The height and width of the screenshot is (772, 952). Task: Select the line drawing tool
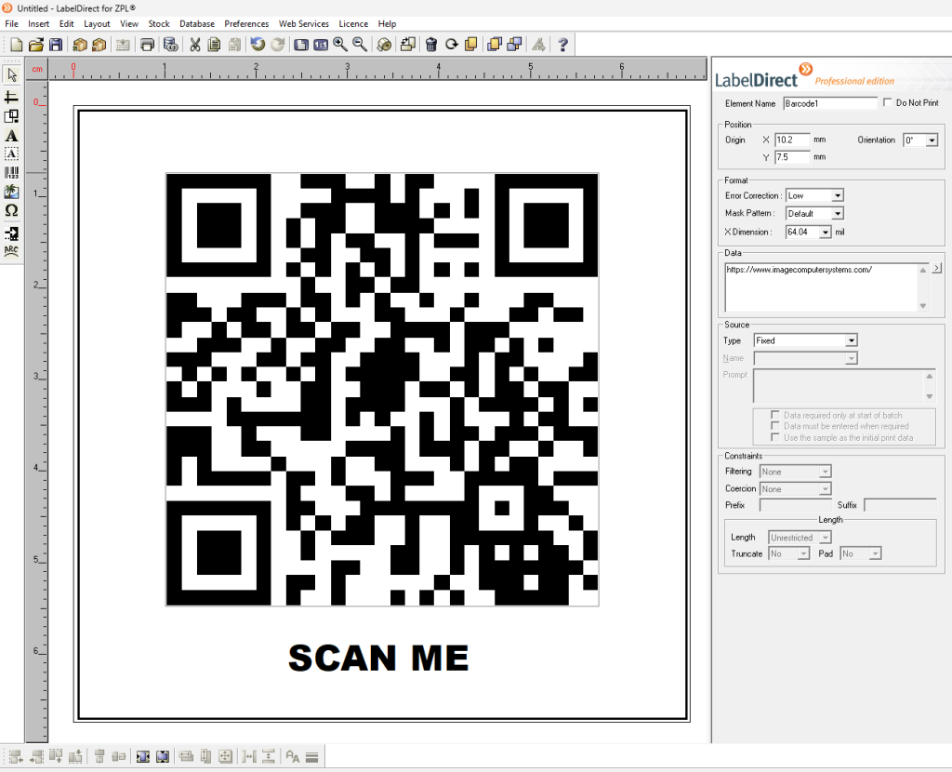[11, 97]
